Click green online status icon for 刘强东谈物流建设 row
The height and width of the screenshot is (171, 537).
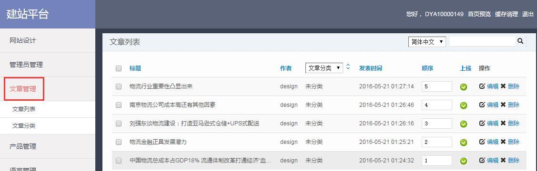point(463,123)
